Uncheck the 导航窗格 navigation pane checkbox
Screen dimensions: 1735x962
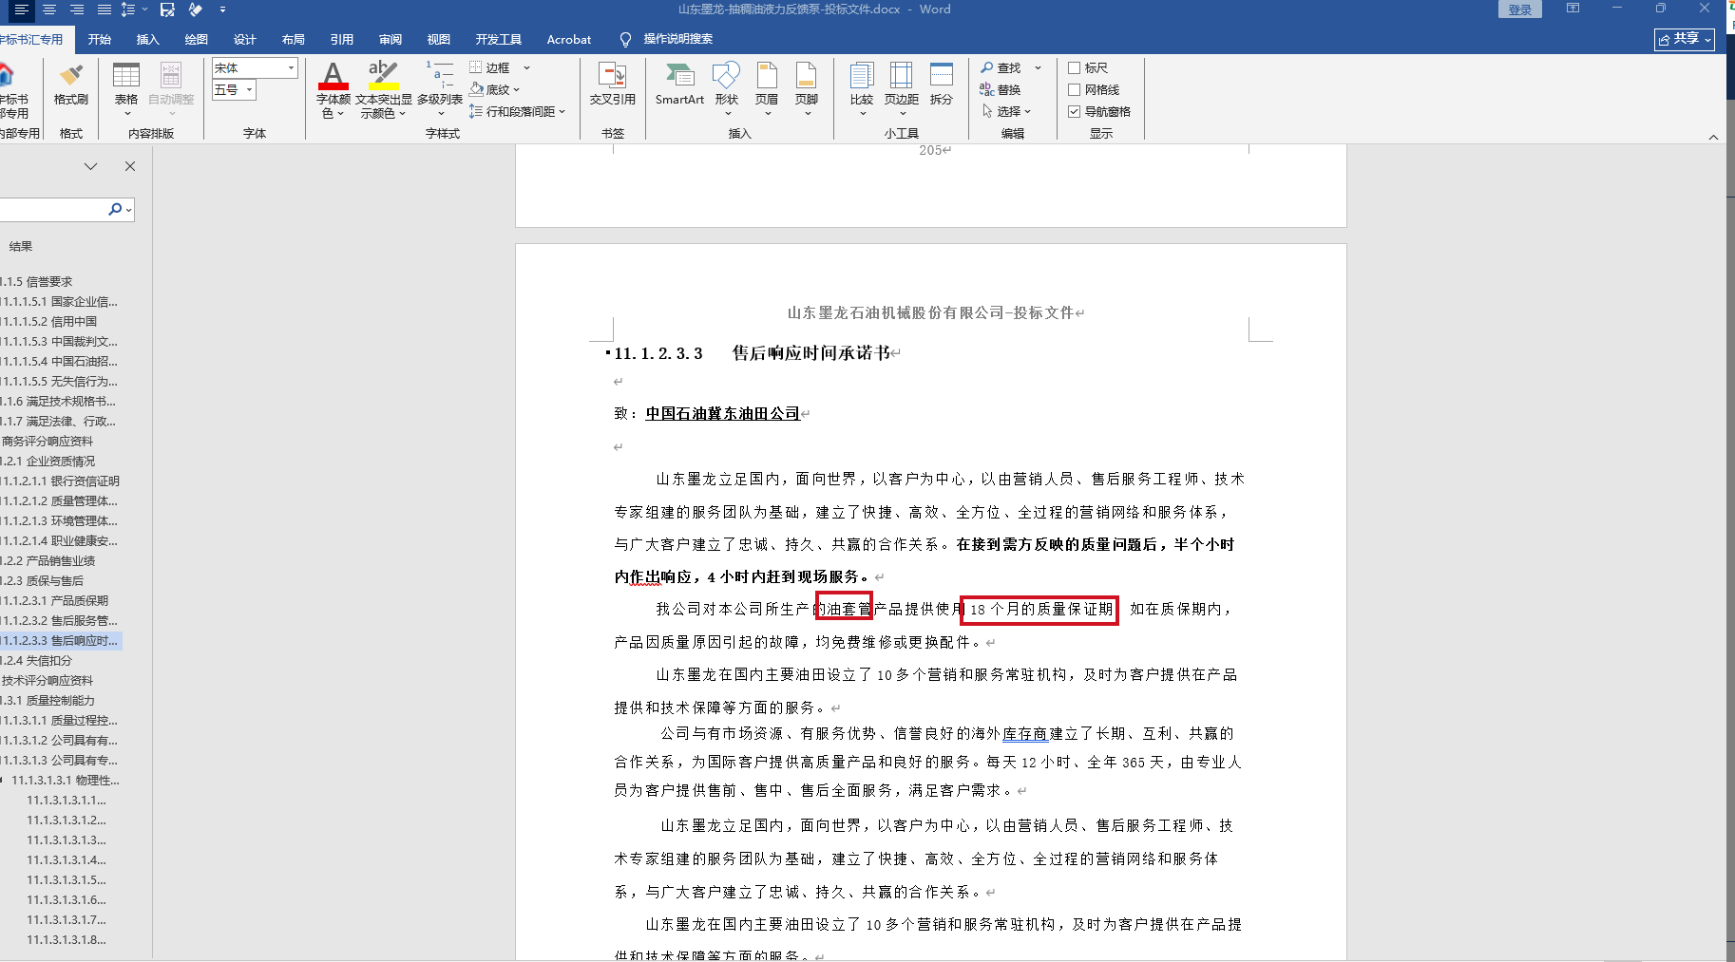pyautogui.click(x=1074, y=111)
